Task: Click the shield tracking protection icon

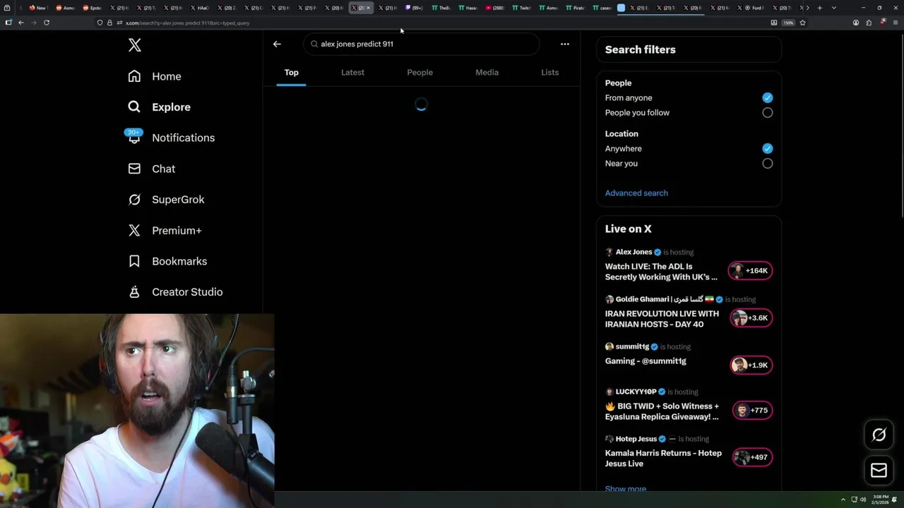Action: click(100, 23)
